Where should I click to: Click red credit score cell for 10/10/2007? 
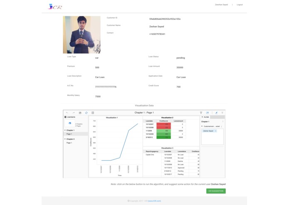coord(164,124)
